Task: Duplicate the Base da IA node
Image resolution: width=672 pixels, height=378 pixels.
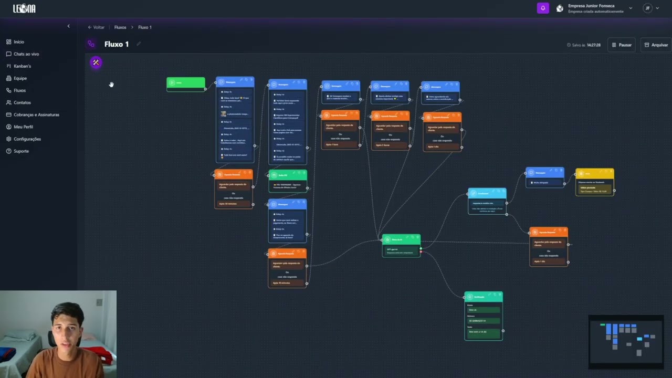Action: 413,237
